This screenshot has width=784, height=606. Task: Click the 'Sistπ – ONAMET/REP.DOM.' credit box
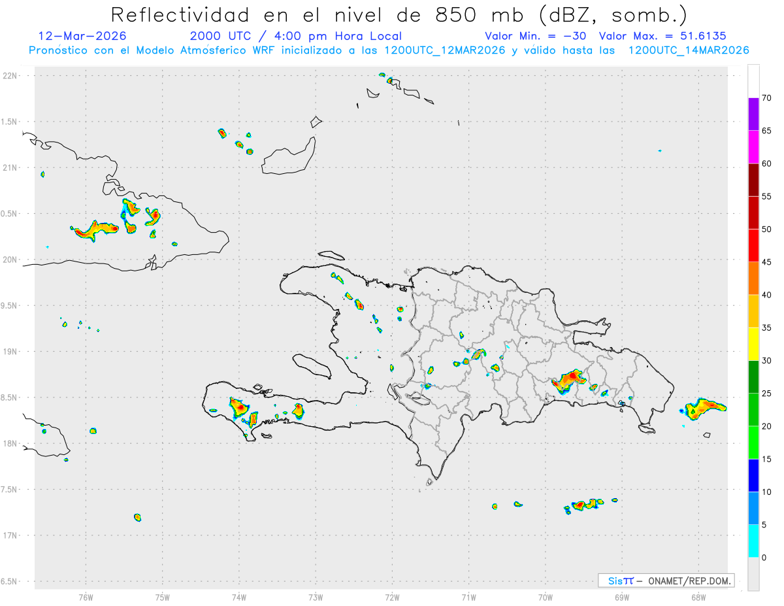(666, 581)
